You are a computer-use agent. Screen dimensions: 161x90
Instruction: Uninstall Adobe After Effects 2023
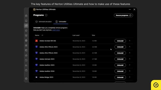tap(120, 47)
